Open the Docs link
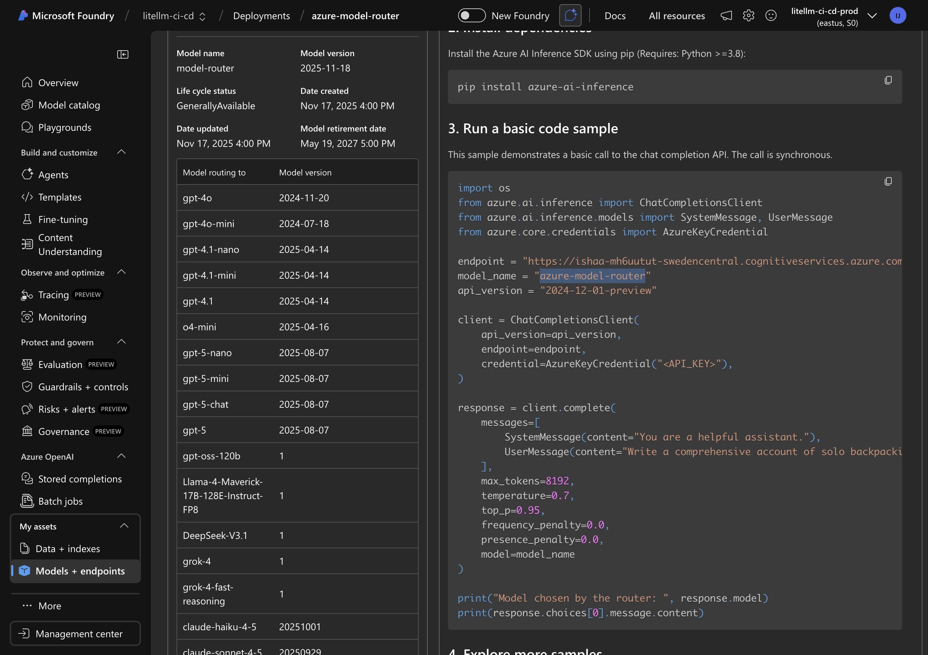This screenshot has height=655, width=928. (615, 16)
